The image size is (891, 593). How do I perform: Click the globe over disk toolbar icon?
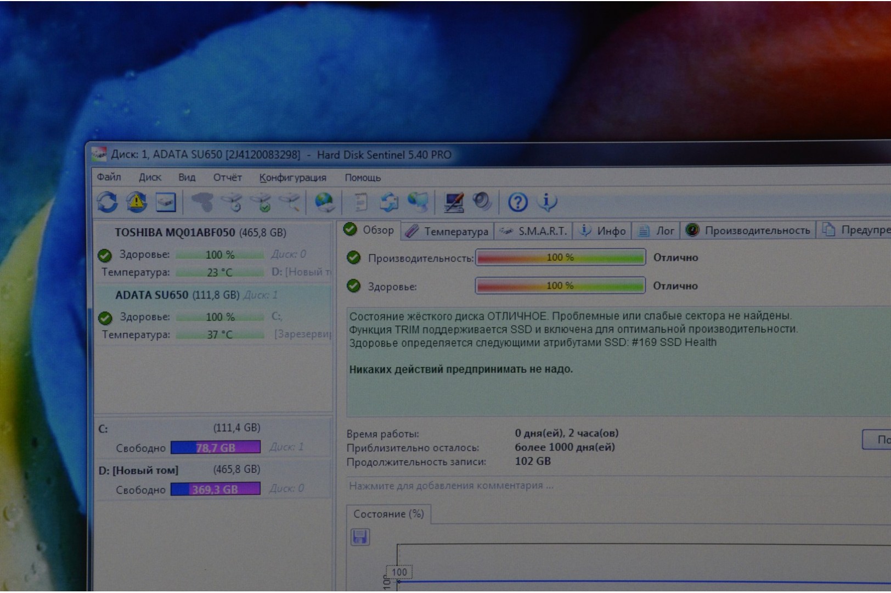(x=324, y=202)
